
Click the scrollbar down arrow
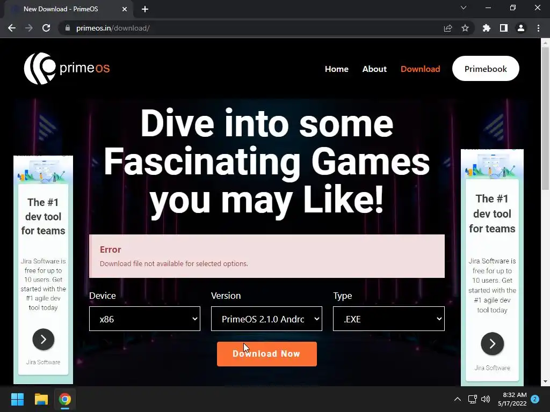(x=545, y=381)
